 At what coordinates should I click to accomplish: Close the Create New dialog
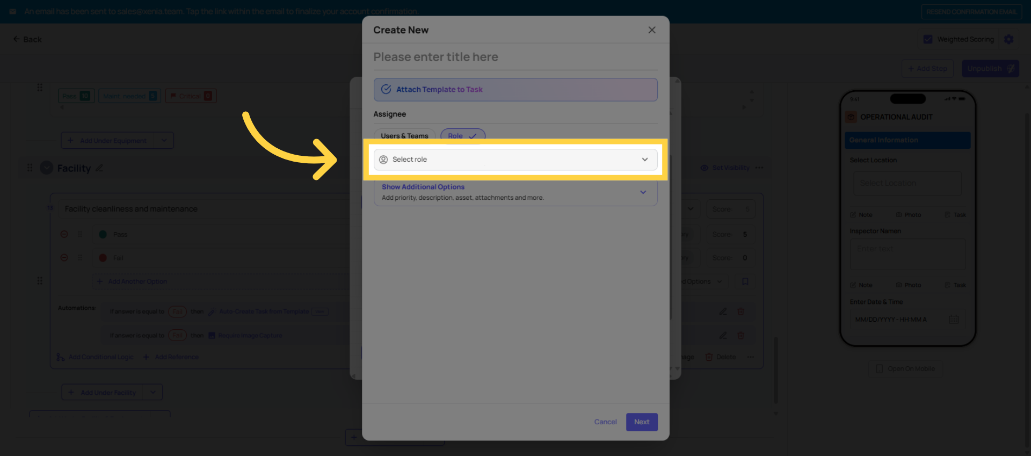652,30
